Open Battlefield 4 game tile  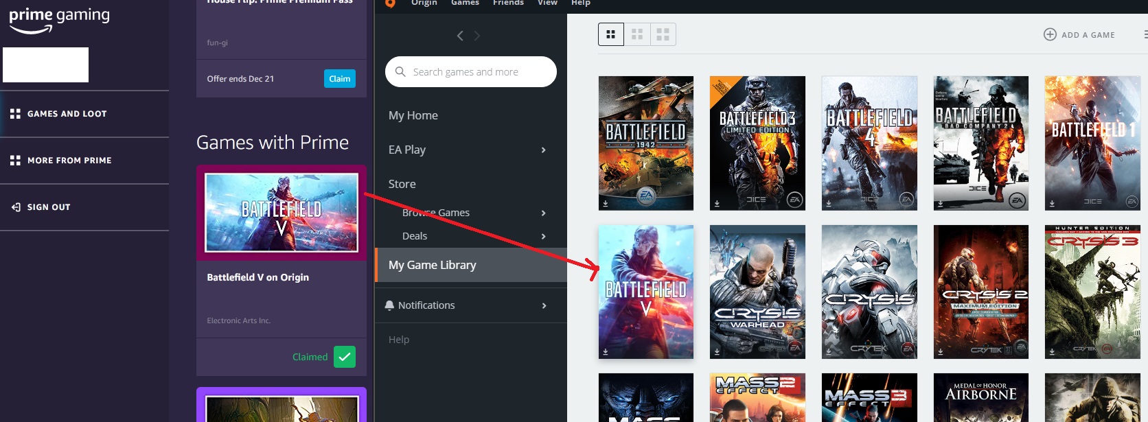tap(869, 143)
